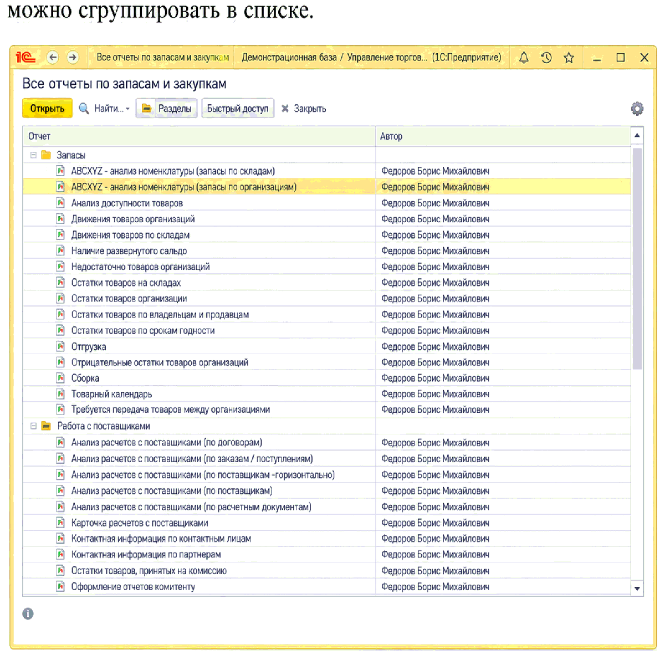The width and height of the screenshot is (665, 665).
Task: Select Остатки товаров по срокам годности
Action: click(143, 330)
